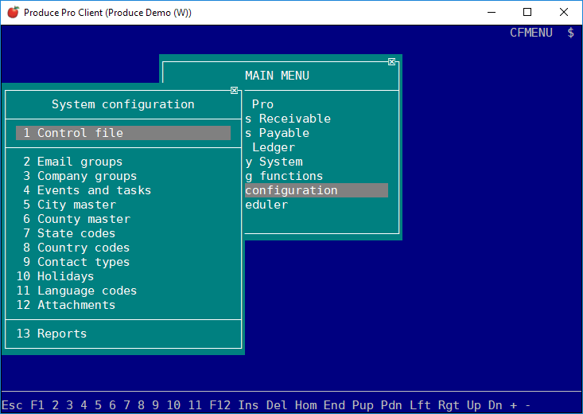Select the 'y System' entry in MAIN MENU
The width and height of the screenshot is (583, 414).
(274, 162)
